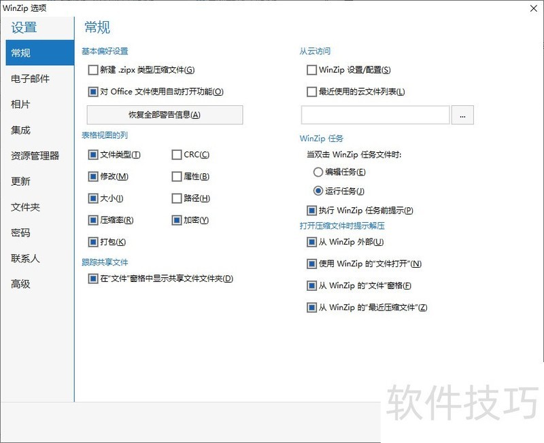Enable 新建 .zipx 类型压缩文件 checkbox
The width and height of the screenshot is (544, 443).
tap(93, 70)
